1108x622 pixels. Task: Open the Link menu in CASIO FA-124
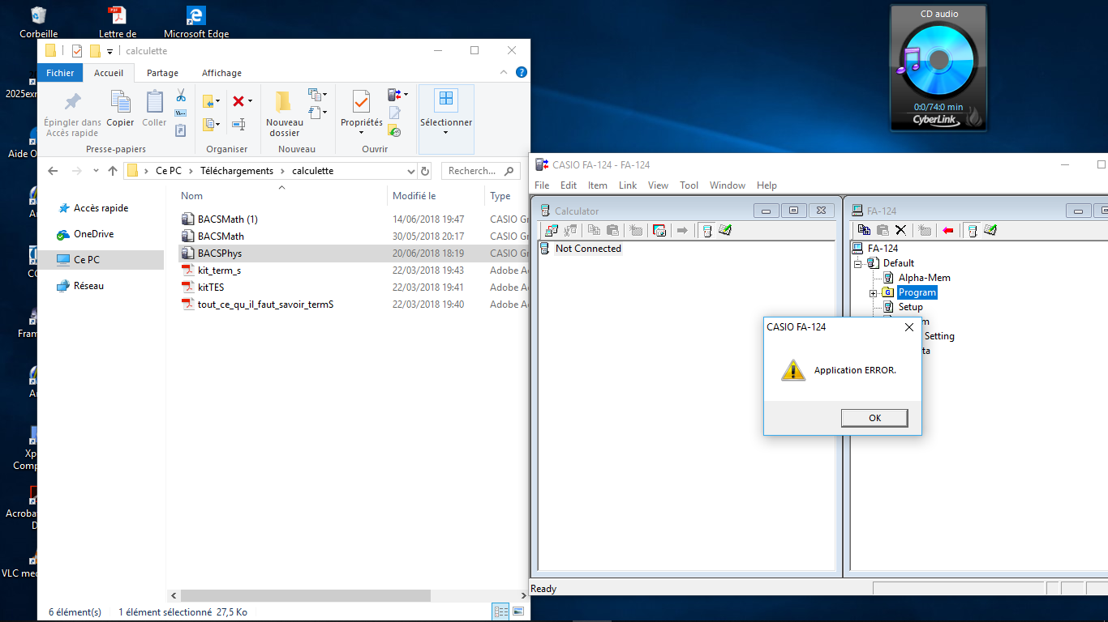[x=628, y=185]
